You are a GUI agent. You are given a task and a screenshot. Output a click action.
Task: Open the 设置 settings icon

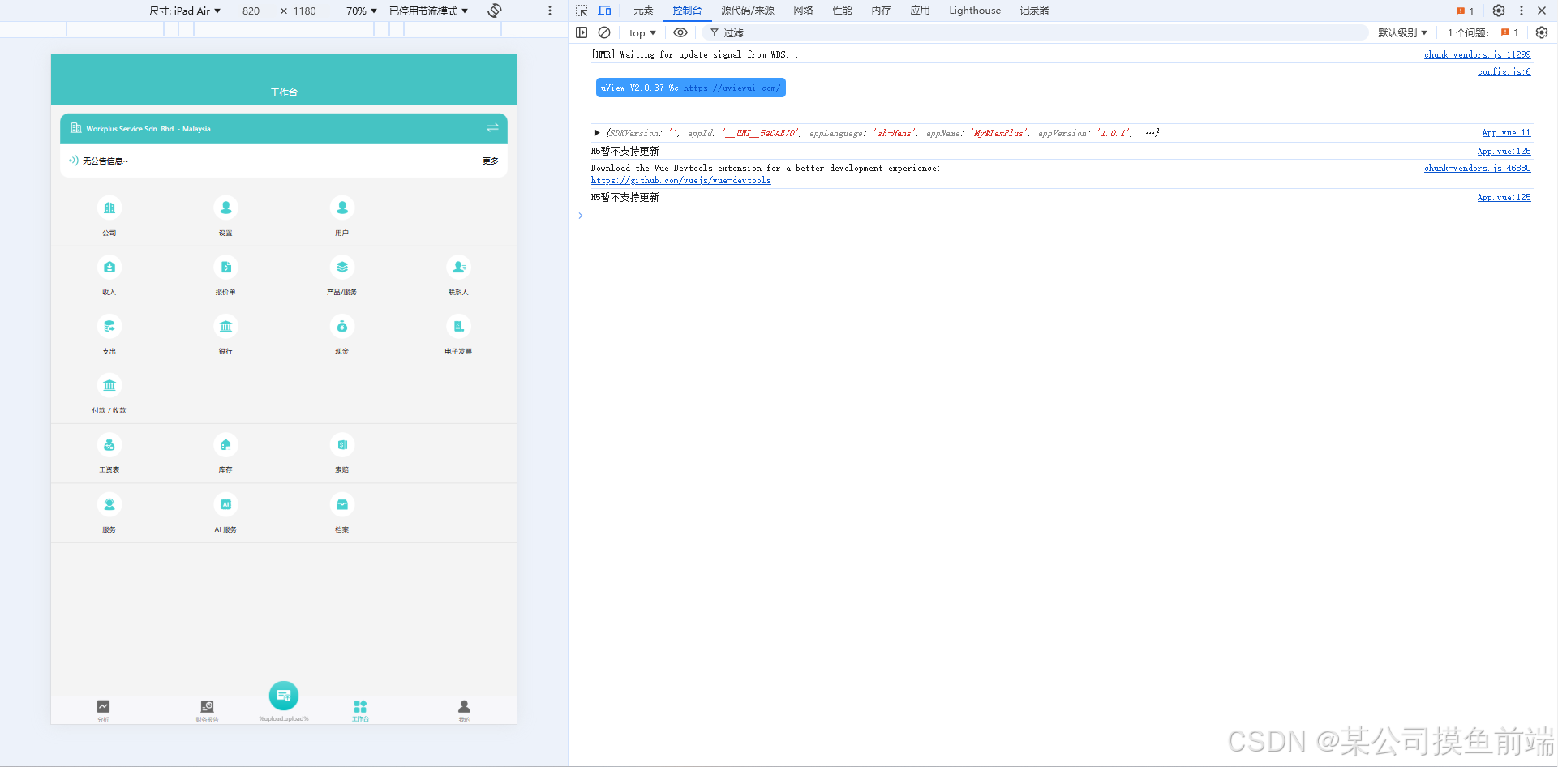(x=225, y=208)
